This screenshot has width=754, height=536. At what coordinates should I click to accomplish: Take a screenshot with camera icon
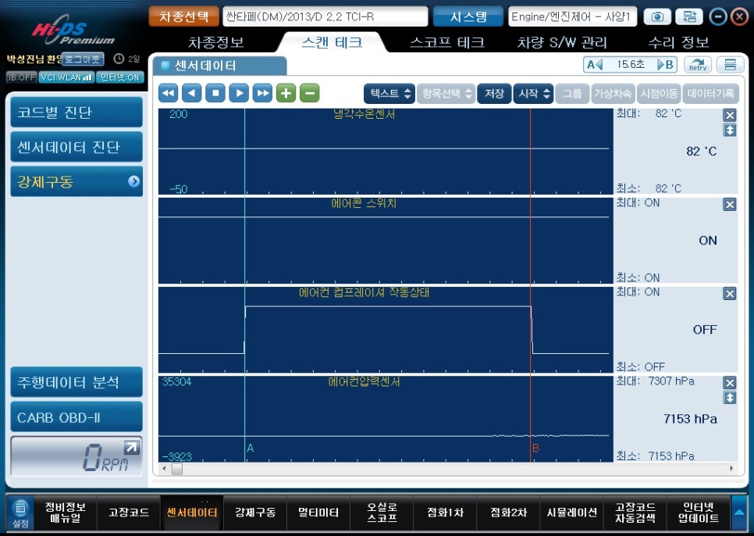[657, 17]
